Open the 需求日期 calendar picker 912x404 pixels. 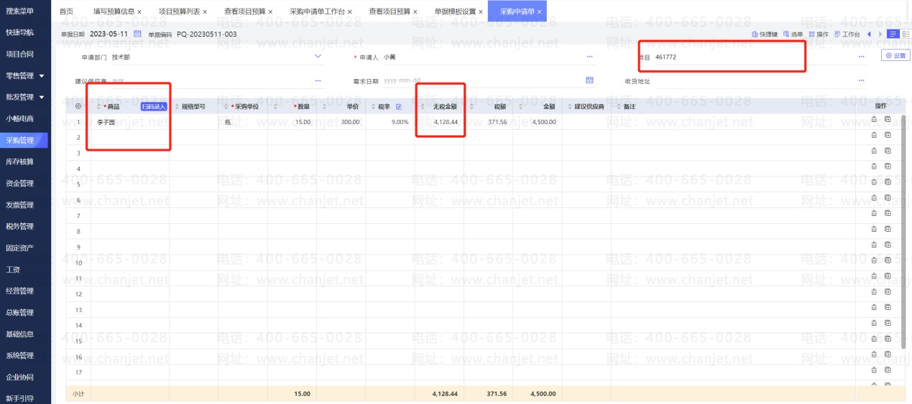589,80
